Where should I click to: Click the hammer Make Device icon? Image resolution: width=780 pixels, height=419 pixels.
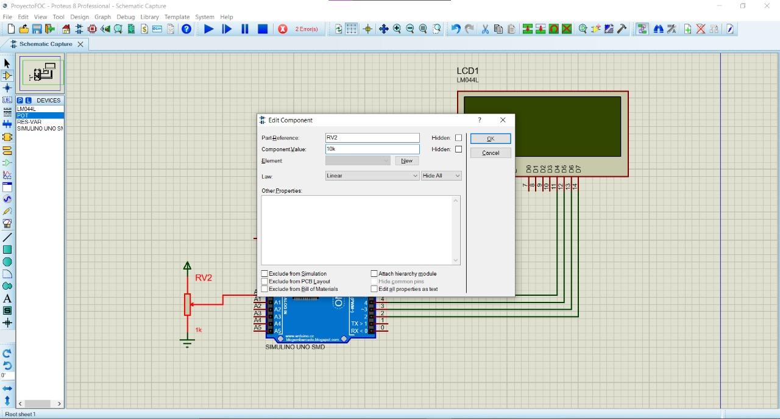tap(622, 29)
